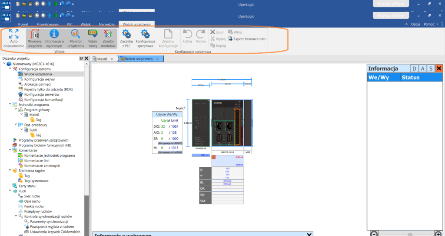Click A button in Informacja panel
This screenshot has height=236, width=445.
pos(422,68)
